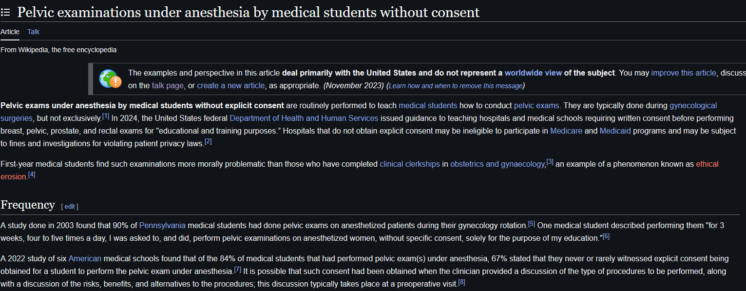
Task: Edit the Frequency section
Action: (x=70, y=207)
